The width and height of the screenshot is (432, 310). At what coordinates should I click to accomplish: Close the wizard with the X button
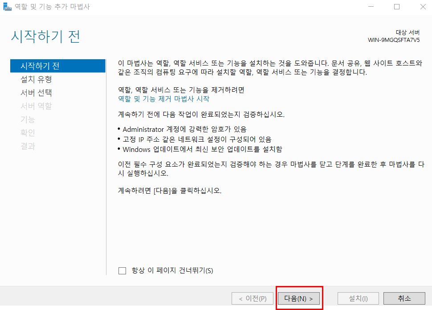[423, 7]
